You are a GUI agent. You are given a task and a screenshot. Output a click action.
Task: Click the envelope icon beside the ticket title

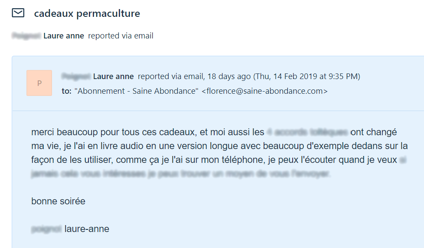(x=18, y=13)
